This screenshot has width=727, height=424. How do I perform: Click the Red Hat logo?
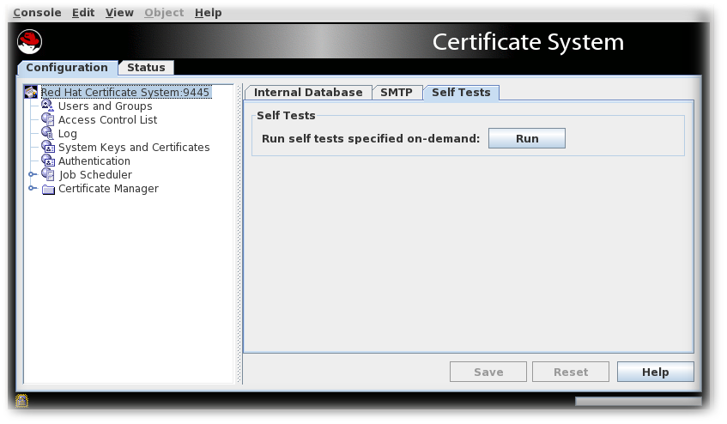coord(29,42)
